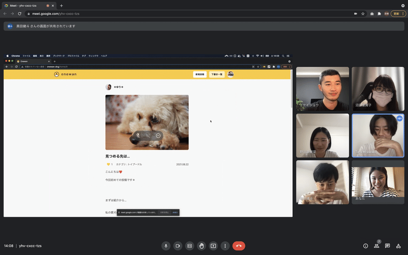Select Tara Miyazaki's video tile

coord(378,136)
